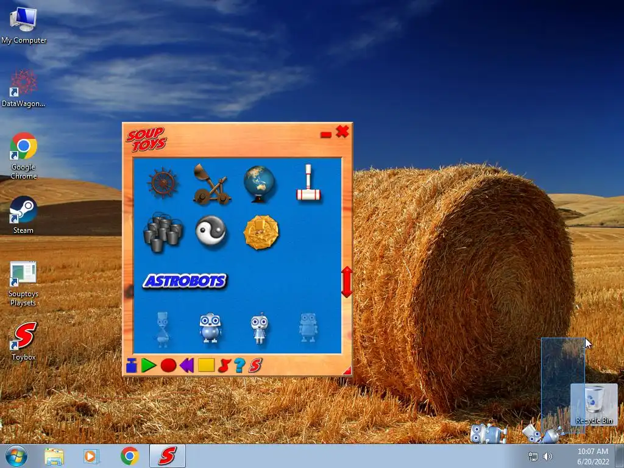Pick the big-eyed round Astrobot
The height and width of the screenshot is (468, 624).
tap(210, 328)
